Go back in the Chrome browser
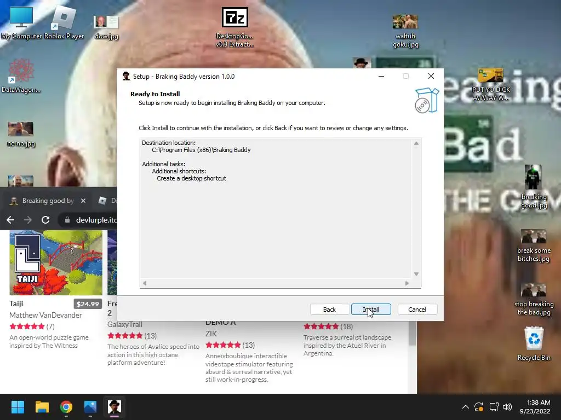Viewport: 561px width, 420px height. (10, 220)
